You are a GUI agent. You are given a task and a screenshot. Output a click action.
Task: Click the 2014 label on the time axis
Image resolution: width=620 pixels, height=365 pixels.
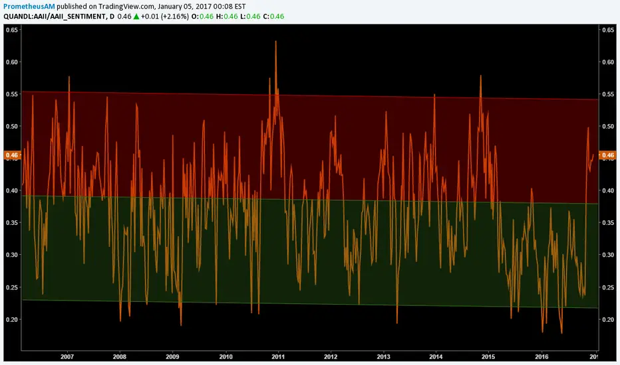(436, 357)
